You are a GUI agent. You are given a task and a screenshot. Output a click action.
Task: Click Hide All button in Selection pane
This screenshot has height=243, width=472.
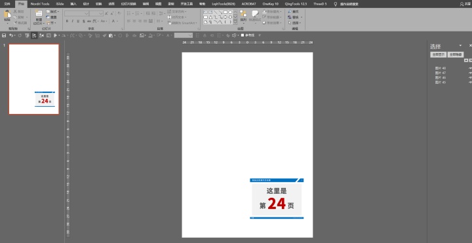point(456,55)
